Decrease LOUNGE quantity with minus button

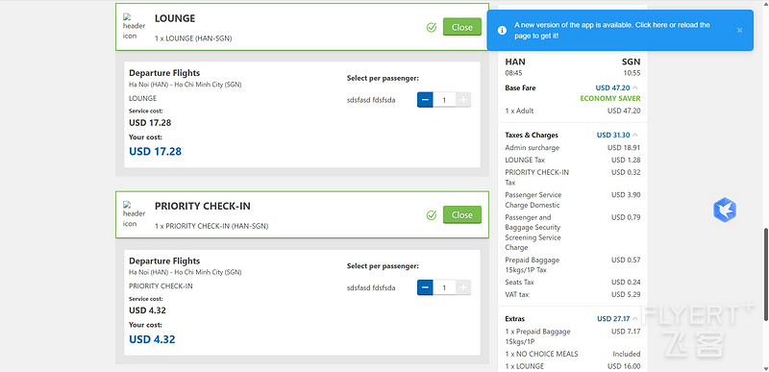click(425, 100)
